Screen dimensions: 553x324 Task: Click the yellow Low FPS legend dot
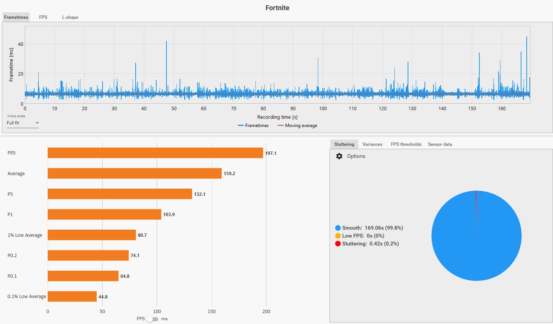tap(338, 236)
